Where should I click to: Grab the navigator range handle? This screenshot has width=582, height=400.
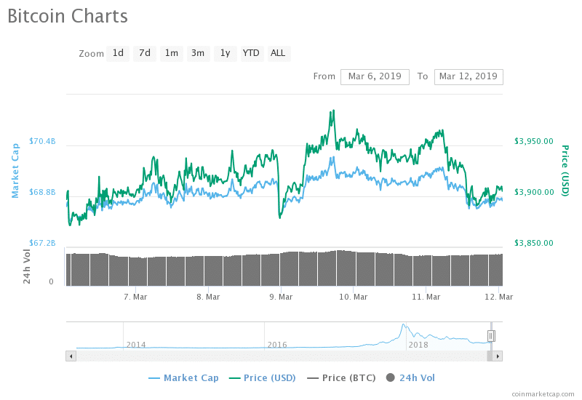[x=490, y=336]
